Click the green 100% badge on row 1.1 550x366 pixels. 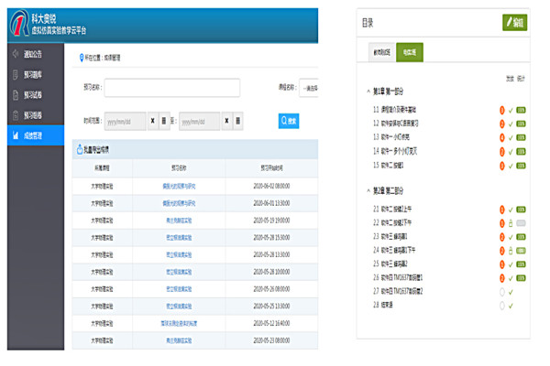pos(521,111)
